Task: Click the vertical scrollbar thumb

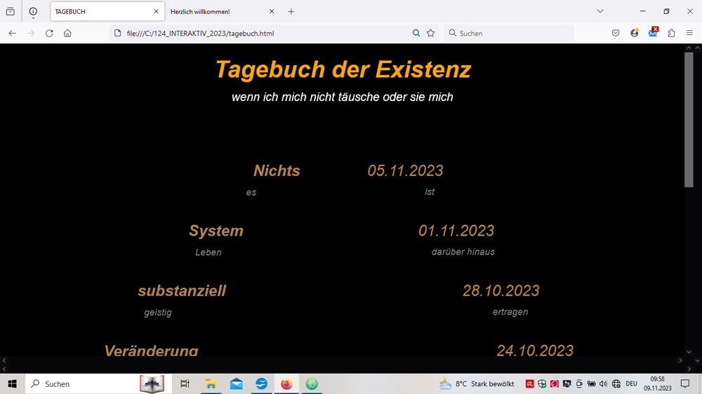Action: pyautogui.click(x=689, y=120)
